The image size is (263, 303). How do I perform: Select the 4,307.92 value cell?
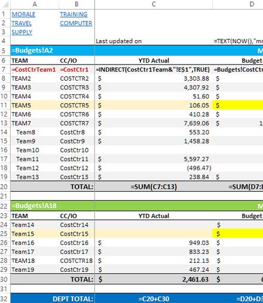point(154,88)
